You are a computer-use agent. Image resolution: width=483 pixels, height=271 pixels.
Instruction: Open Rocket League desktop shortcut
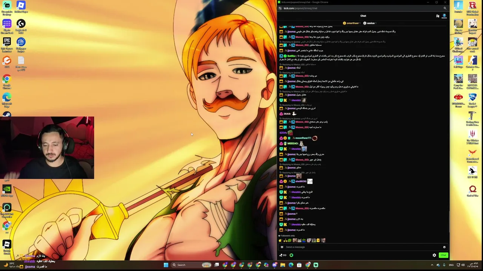pyautogui.click(x=472, y=100)
